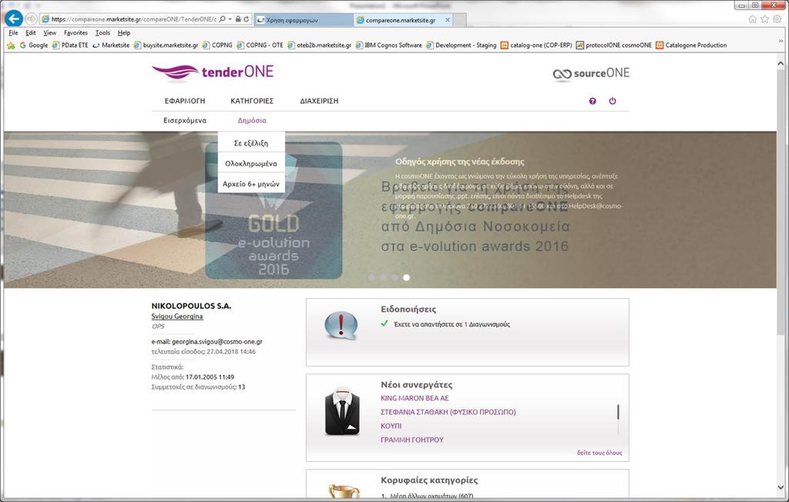Click the tenderONE logo

tap(213, 72)
